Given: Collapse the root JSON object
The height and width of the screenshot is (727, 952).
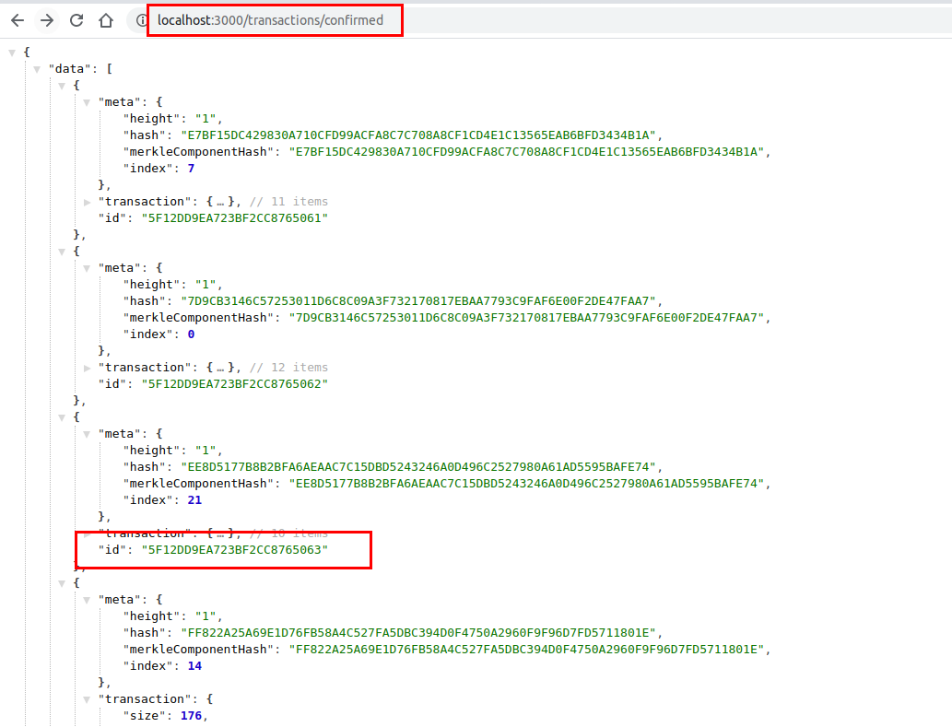Looking at the screenshot, I should (x=12, y=53).
